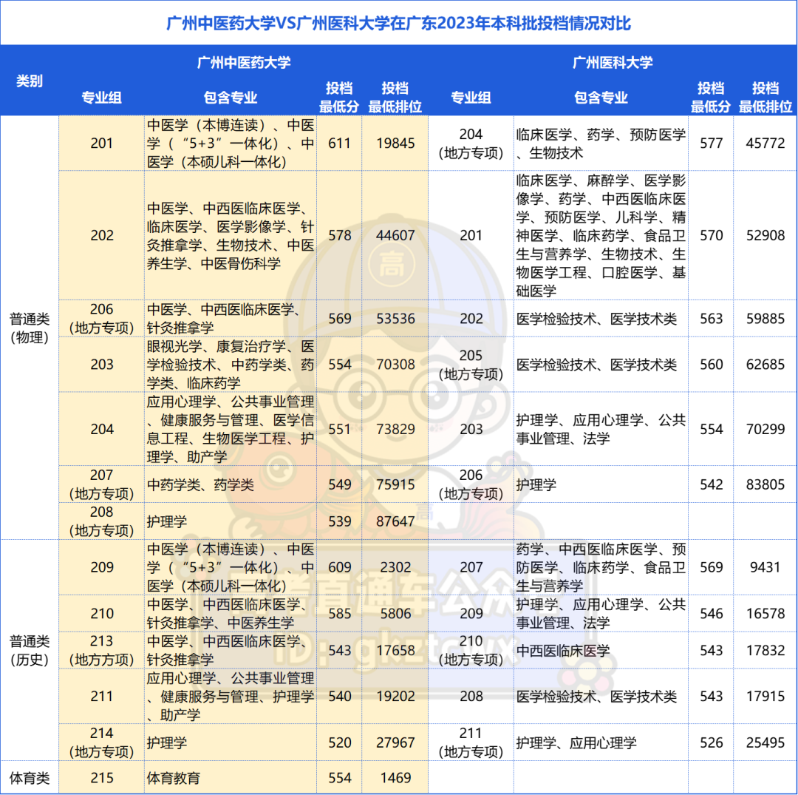Viewport: 798px width, 795px height.
Task: Select the score 577 cell
Action: pos(711,143)
